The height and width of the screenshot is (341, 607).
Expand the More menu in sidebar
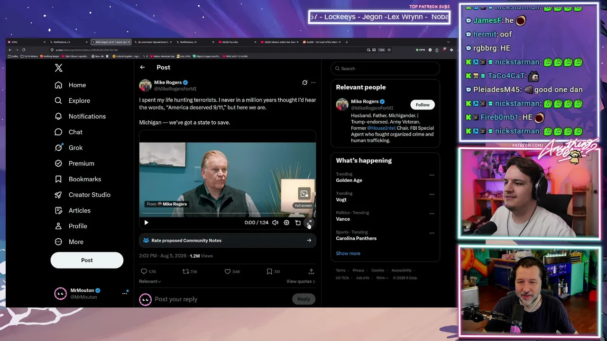click(69, 242)
